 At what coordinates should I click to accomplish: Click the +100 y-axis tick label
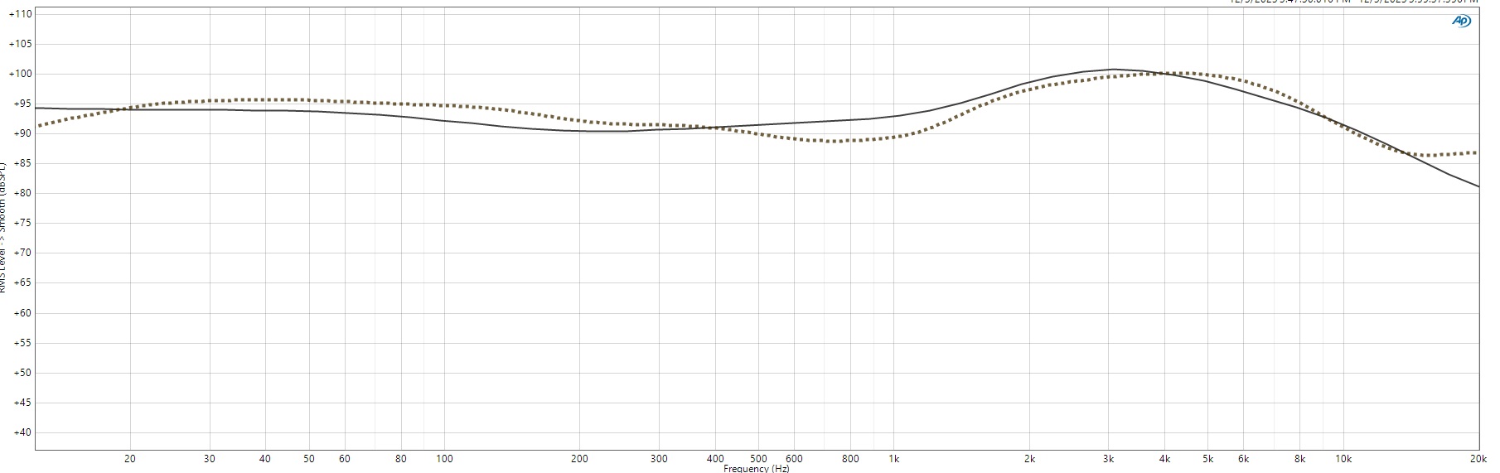tap(21, 74)
